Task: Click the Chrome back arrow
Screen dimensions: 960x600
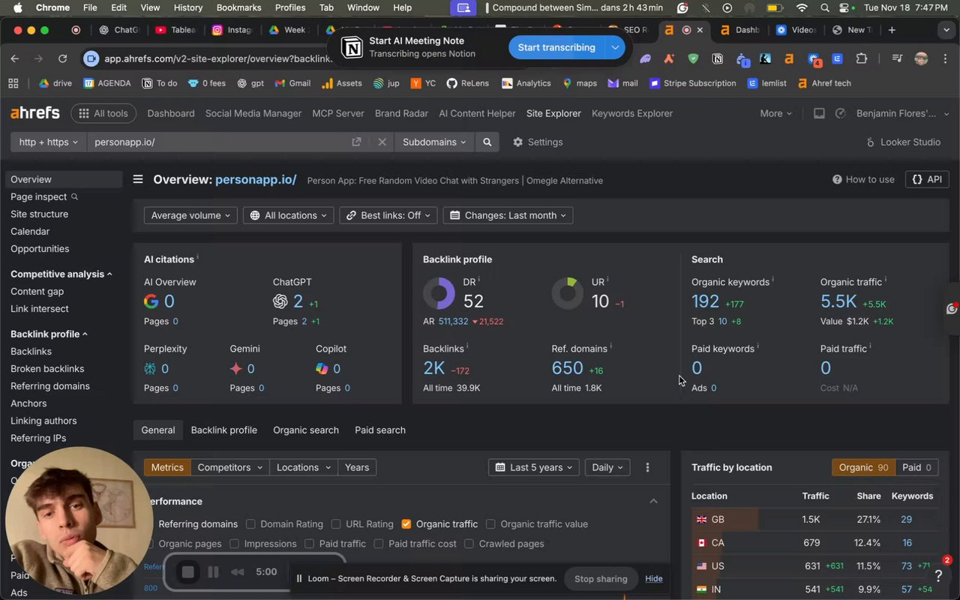Action: 15,58
